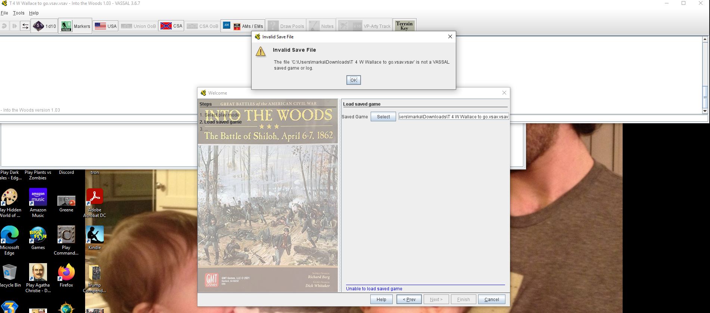Maximize the VASSAL main window

point(683,3)
